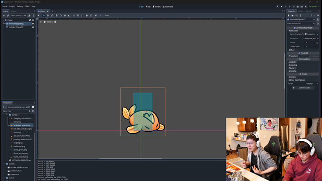Viewport: 322px width, 181px height.
Task: Click the save resource icon in Inspector
Action: coord(296,16)
